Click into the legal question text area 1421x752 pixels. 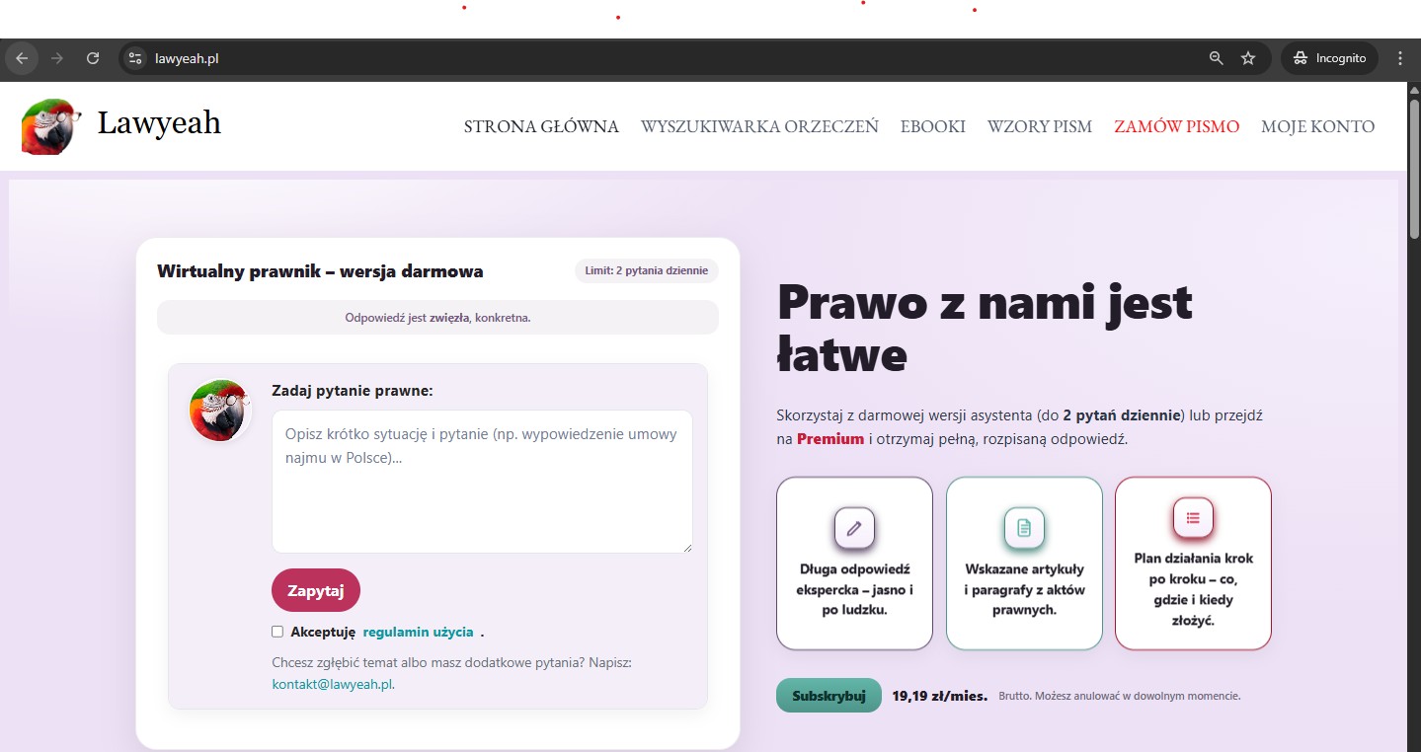pos(482,482)
